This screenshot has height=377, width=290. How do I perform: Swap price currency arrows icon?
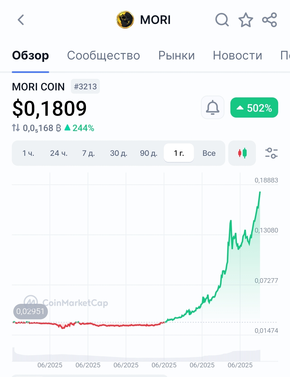(x=16, y=128)
